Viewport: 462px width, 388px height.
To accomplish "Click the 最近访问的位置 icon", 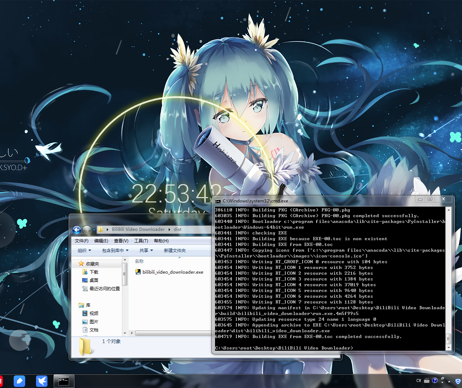I will [x=85, y=288].
